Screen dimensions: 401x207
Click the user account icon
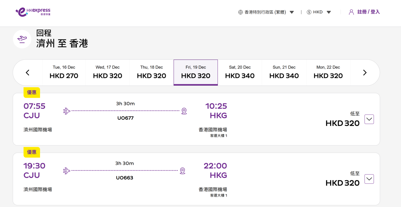click(x=351, y=12)
